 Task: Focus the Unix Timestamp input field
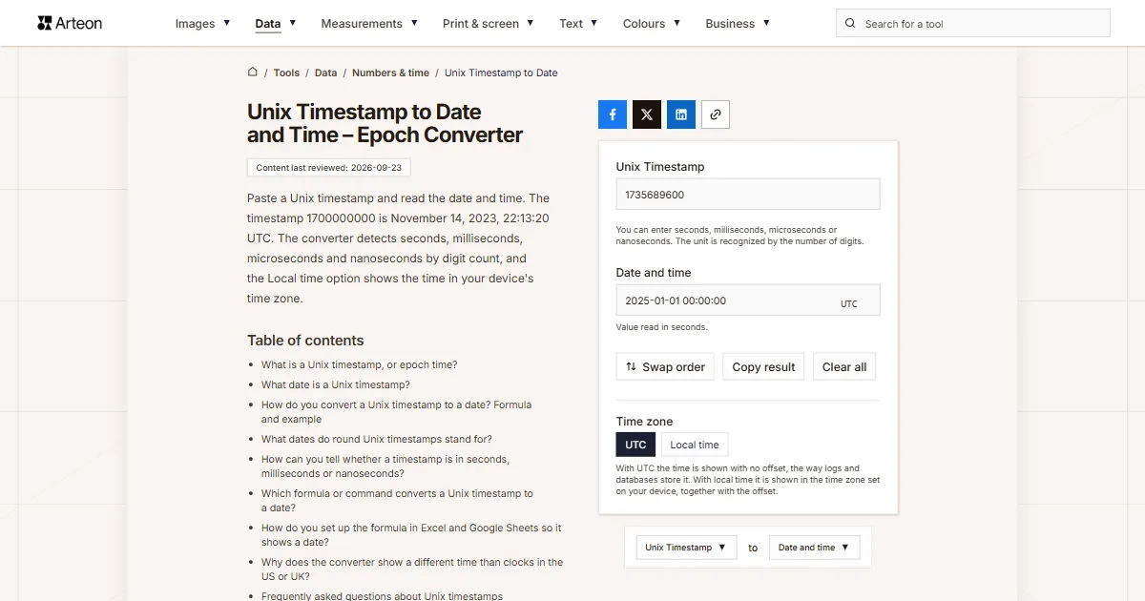pyautogui.click(x=748, y=194)
